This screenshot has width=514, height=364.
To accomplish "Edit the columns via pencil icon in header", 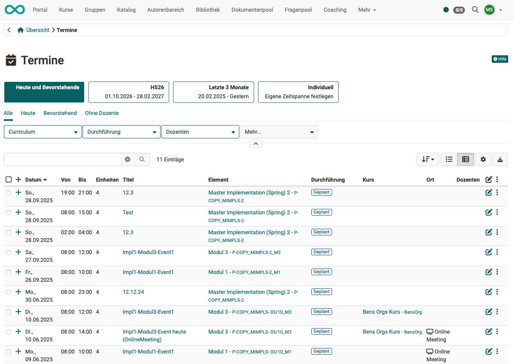I will pyautogui.click(x=489, y=179).
